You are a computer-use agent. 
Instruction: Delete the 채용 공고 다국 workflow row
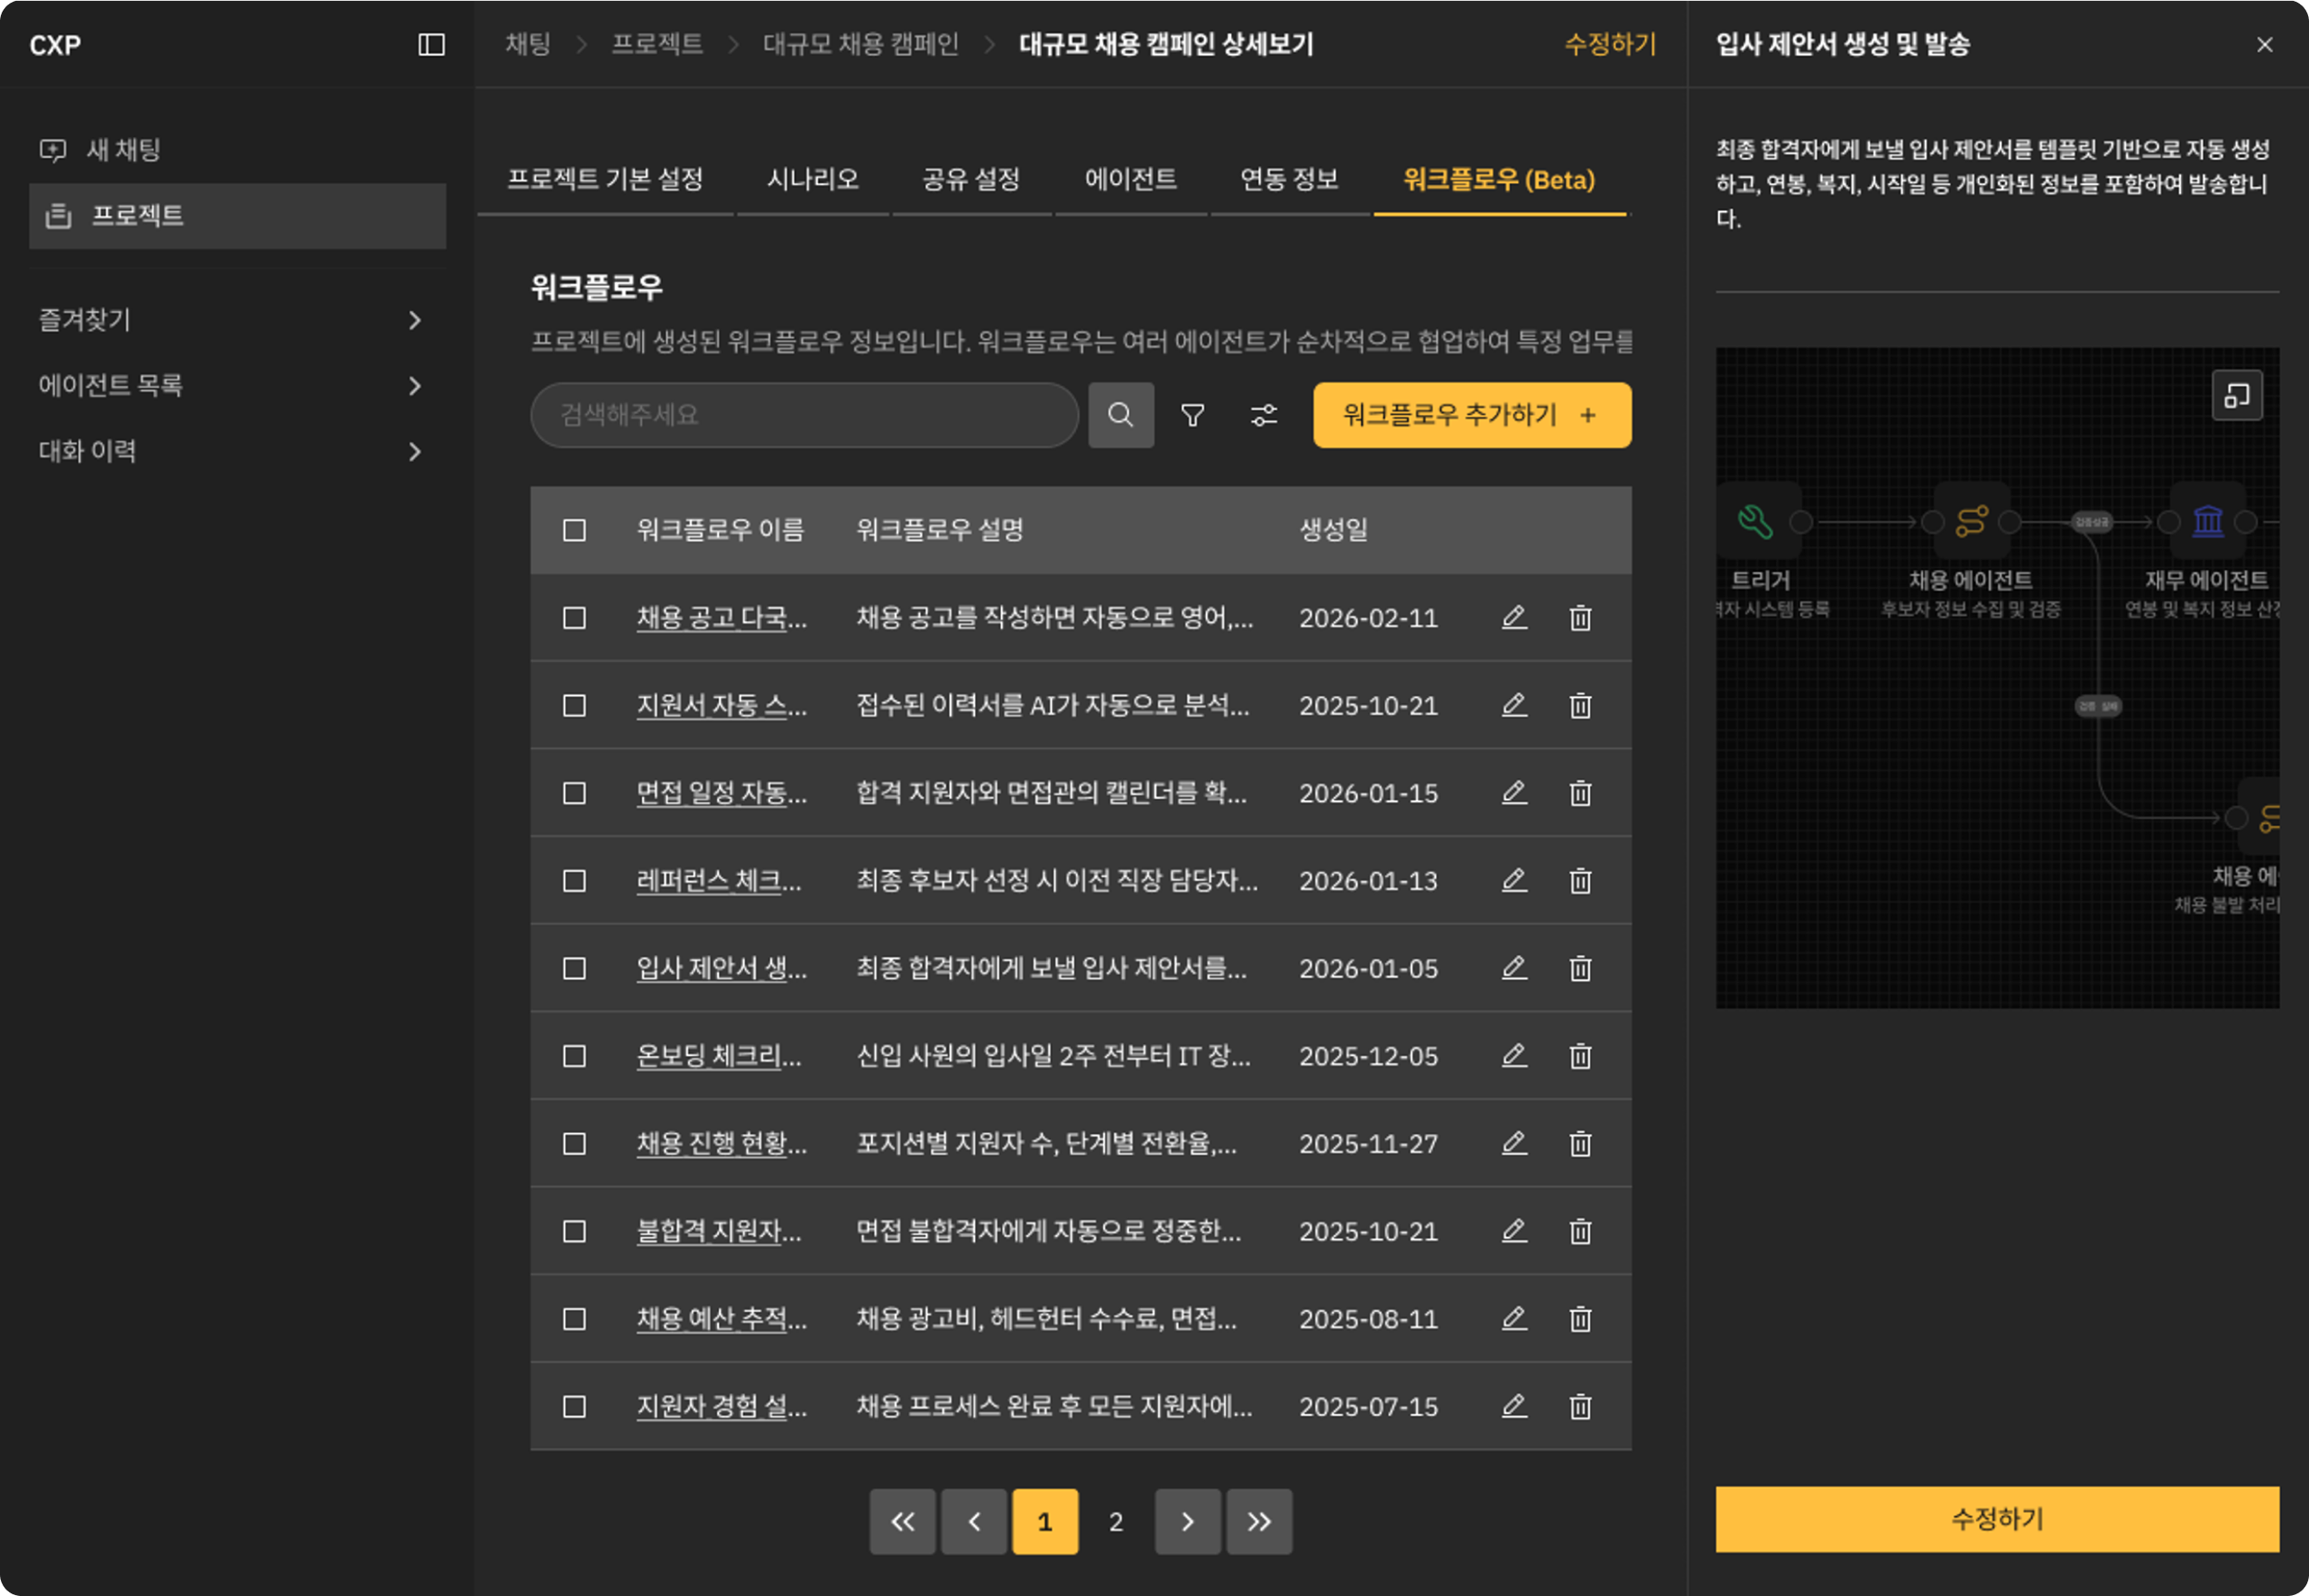pos(1580,617)
